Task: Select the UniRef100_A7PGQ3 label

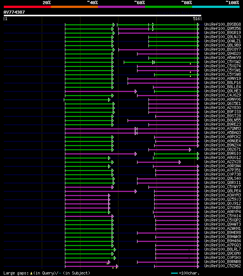Action: pyautogui.click(x=222, y=245)
